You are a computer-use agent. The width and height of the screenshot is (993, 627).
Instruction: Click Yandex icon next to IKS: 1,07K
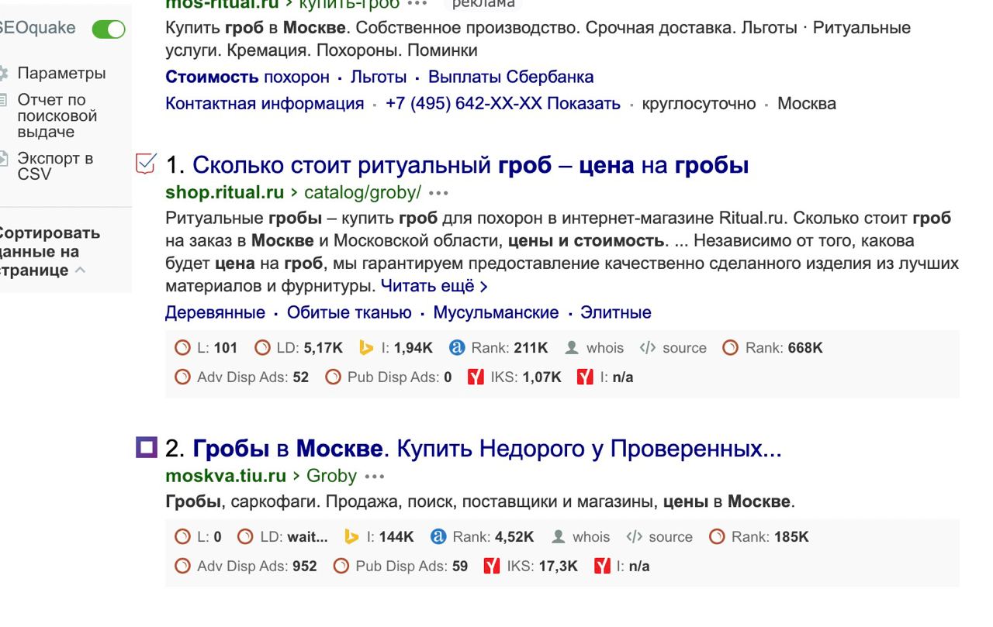[x=475, y=378]
